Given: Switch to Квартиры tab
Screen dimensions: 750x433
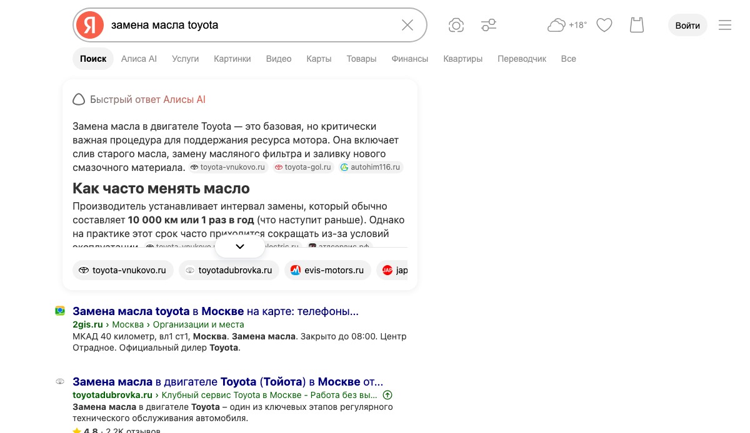Looking at the screenshot, I should tap(463, 59).
